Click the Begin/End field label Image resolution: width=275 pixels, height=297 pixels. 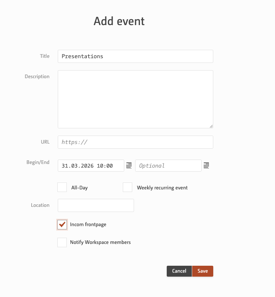38,162
